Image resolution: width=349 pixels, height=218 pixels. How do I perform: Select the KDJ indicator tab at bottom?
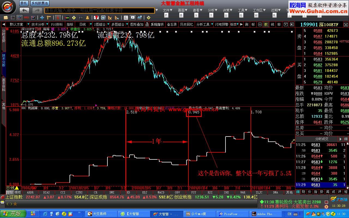[x=145, y=192]
